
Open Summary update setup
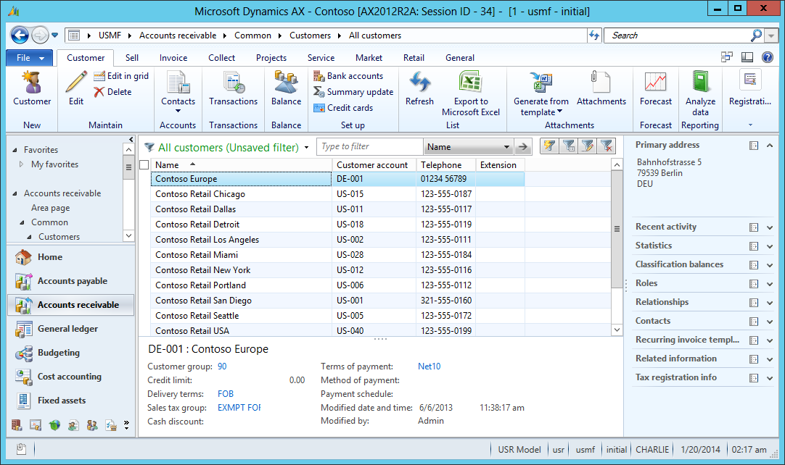pos(353,92)
